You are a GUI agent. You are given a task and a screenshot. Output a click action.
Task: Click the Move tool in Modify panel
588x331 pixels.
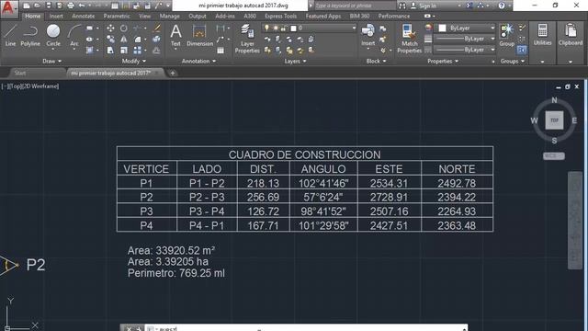[x=110, y=29]
